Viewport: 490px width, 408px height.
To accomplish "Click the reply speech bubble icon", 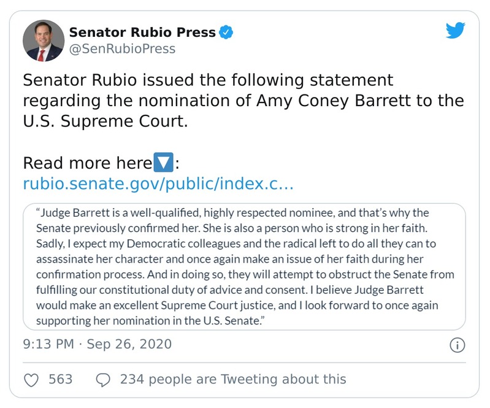I will (104, 379).
